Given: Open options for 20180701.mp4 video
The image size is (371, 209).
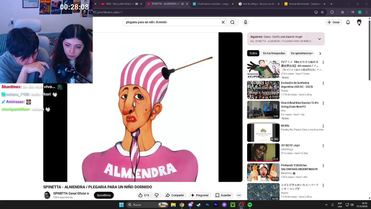Looking at the screenshot, I should (x=323, y=146).
